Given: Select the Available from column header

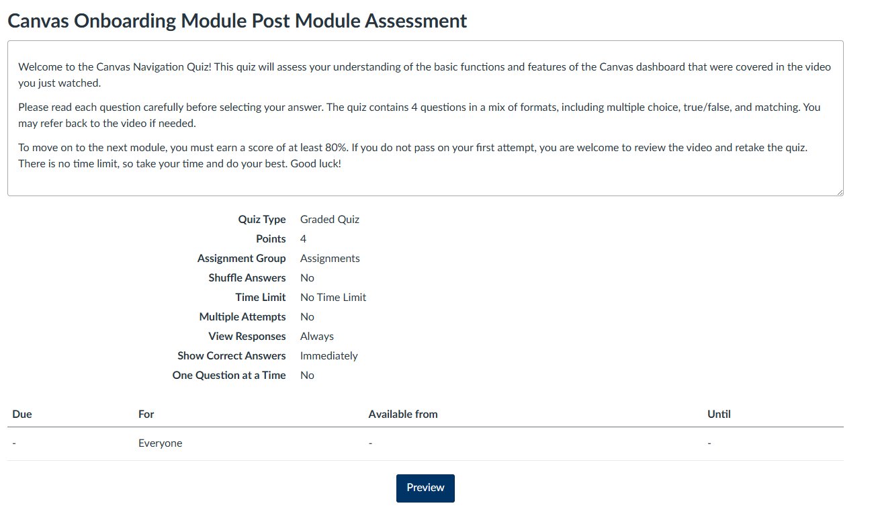Looking at the screenshot, I should click(x=402, y=414).
